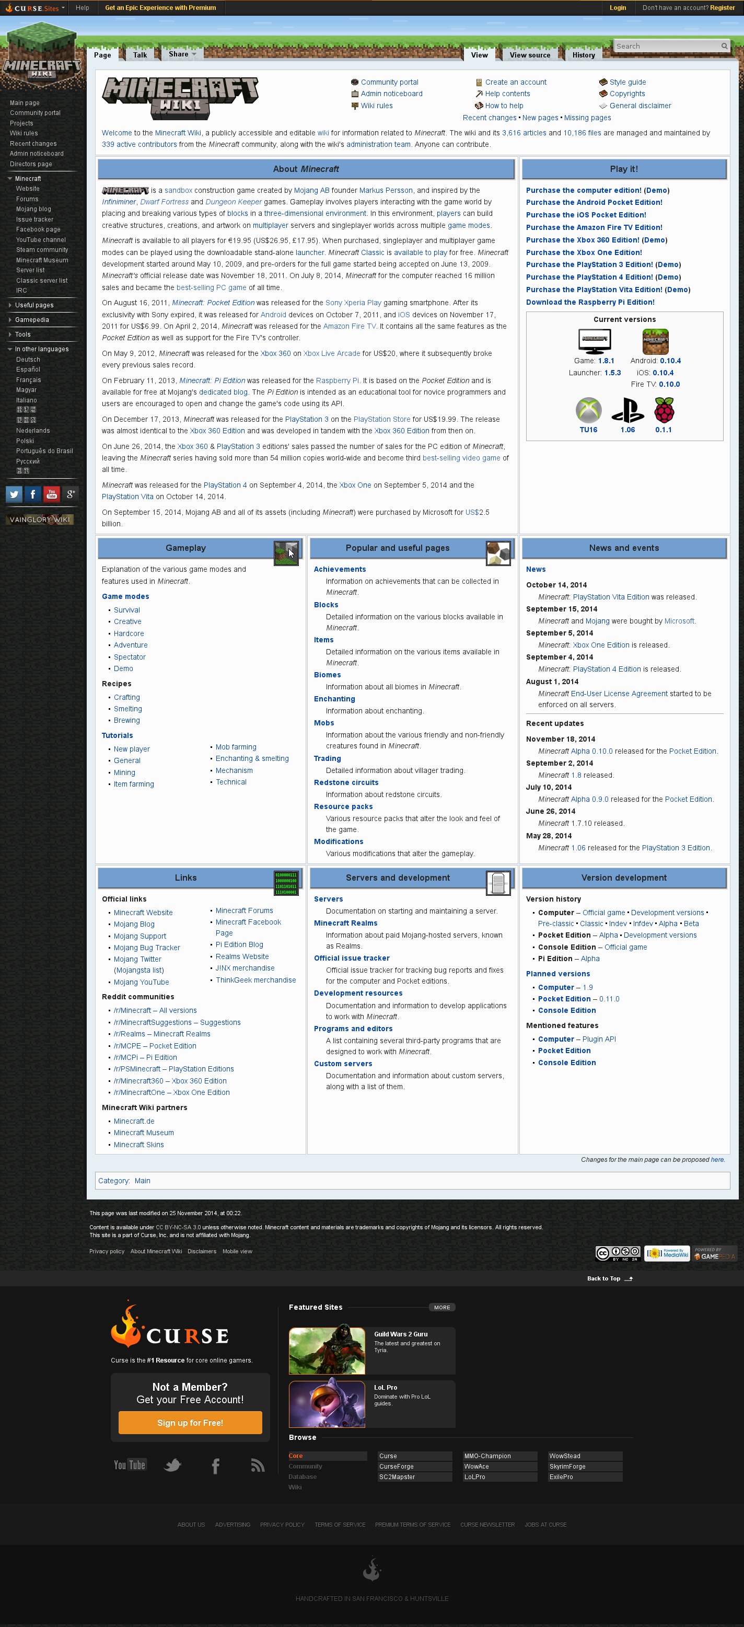The height and width of the screenshot is (1627, 744).
Task: Open the Style guide link
Action: [x=622, y=82]
